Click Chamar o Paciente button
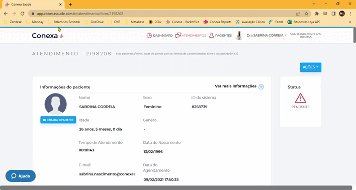This screenshot has height=190, width=356. 58,120
